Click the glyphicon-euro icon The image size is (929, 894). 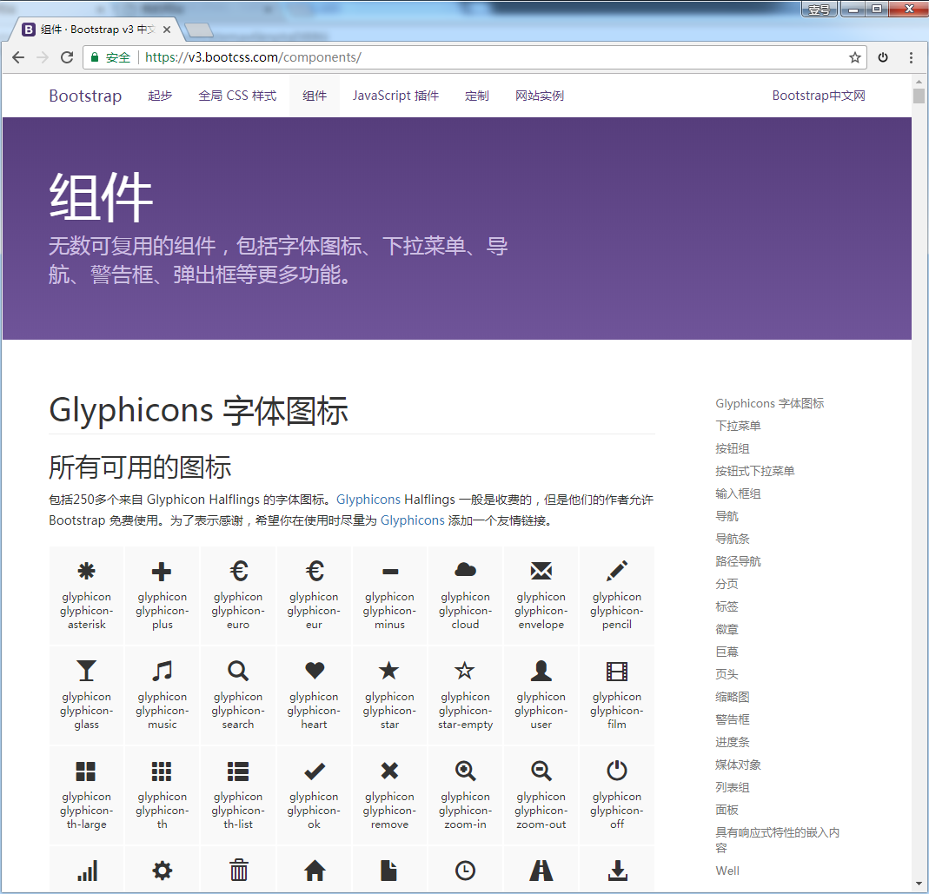click(x=238, y=571)
